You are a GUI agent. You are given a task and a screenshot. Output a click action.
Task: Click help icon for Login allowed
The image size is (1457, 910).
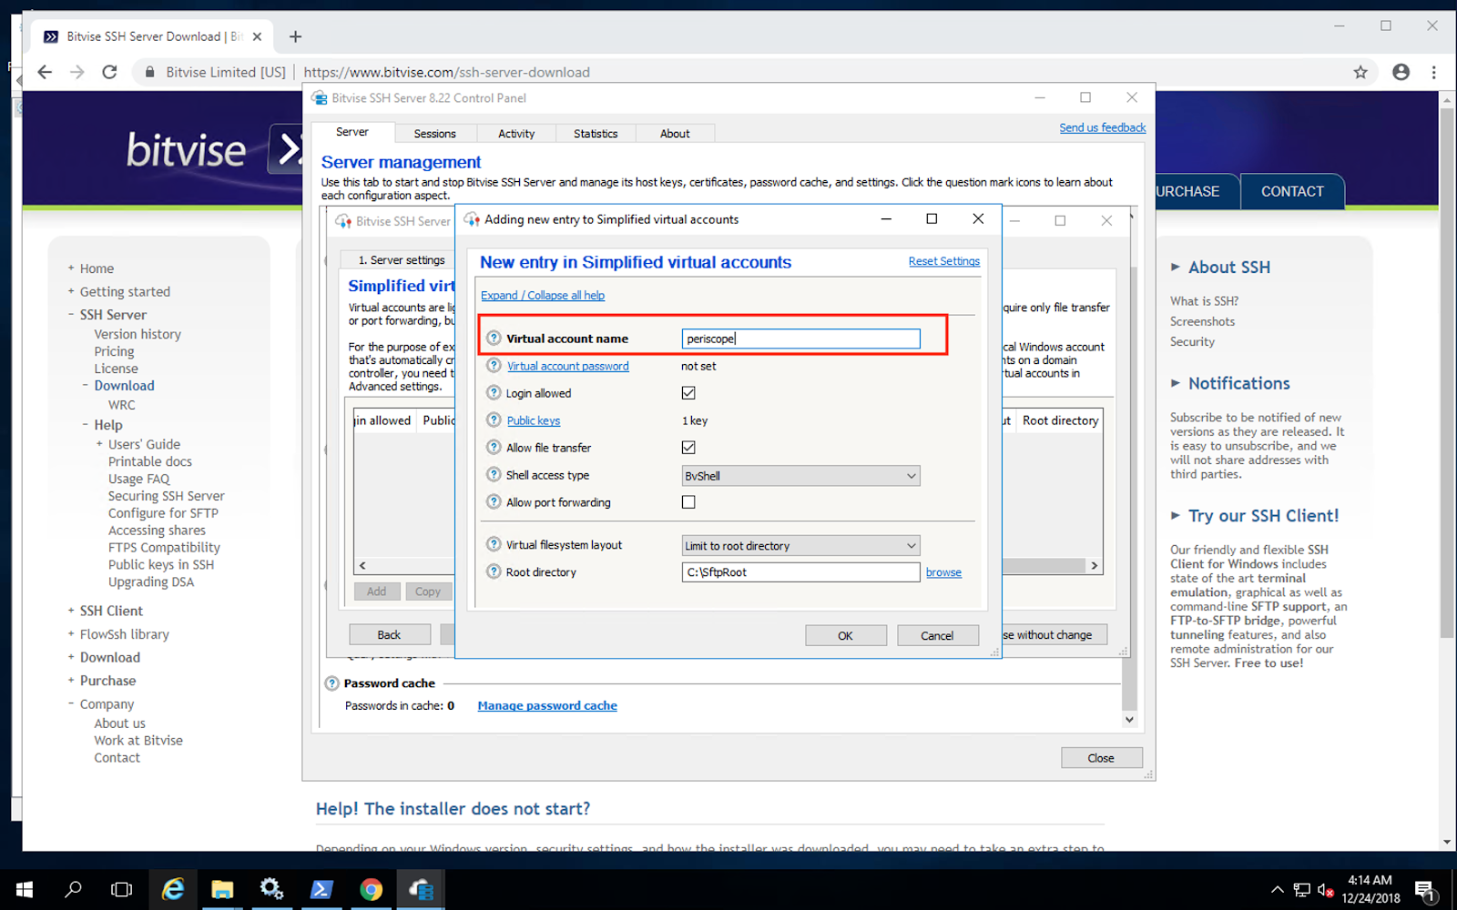(494, 392)
